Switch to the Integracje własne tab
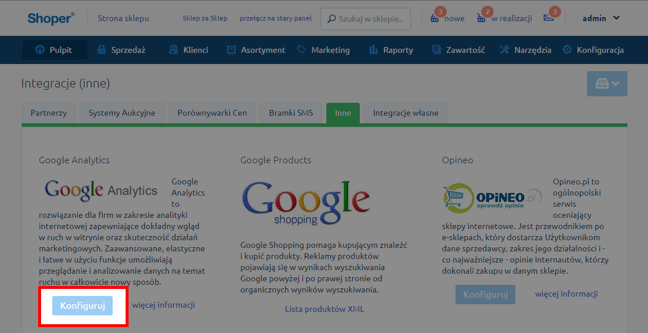This screenshot has height=333, width=648. [x=406, y=113]
